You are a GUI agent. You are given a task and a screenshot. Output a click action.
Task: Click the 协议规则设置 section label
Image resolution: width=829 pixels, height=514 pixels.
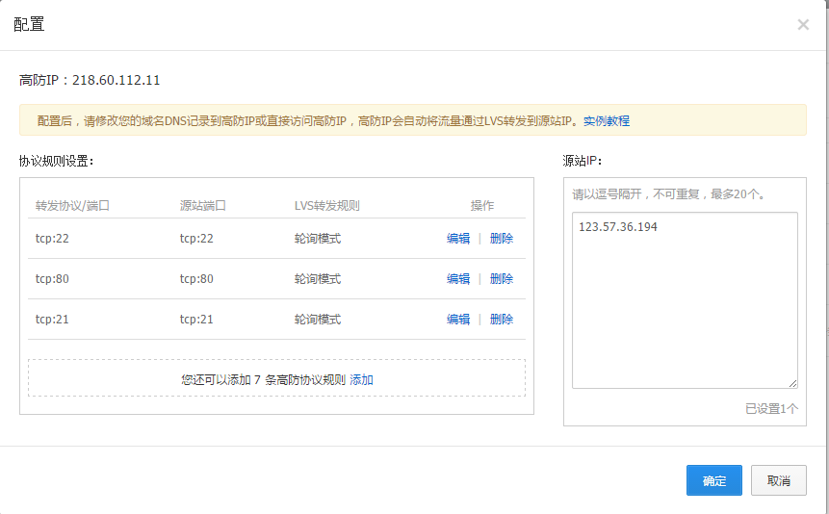tap(57, 162)
